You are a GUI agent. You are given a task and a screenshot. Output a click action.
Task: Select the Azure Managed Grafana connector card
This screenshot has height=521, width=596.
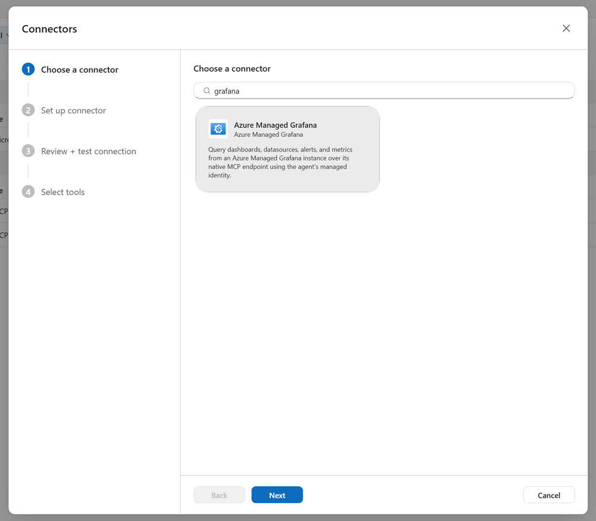pyautogui.click(x=288, y=149)
